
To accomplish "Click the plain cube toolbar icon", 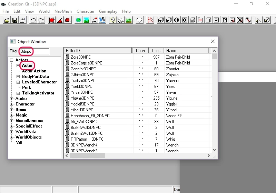I will click(208, 20).
